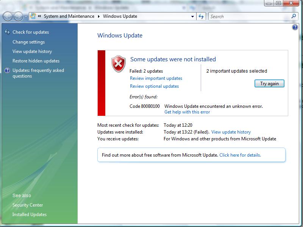Maximize the Windows Update window
This screenshot has height=227, width=303.
278,3
